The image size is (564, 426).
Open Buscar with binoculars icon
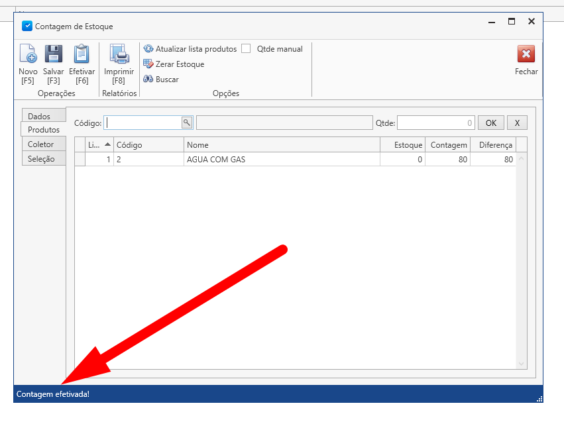point(161,80)
